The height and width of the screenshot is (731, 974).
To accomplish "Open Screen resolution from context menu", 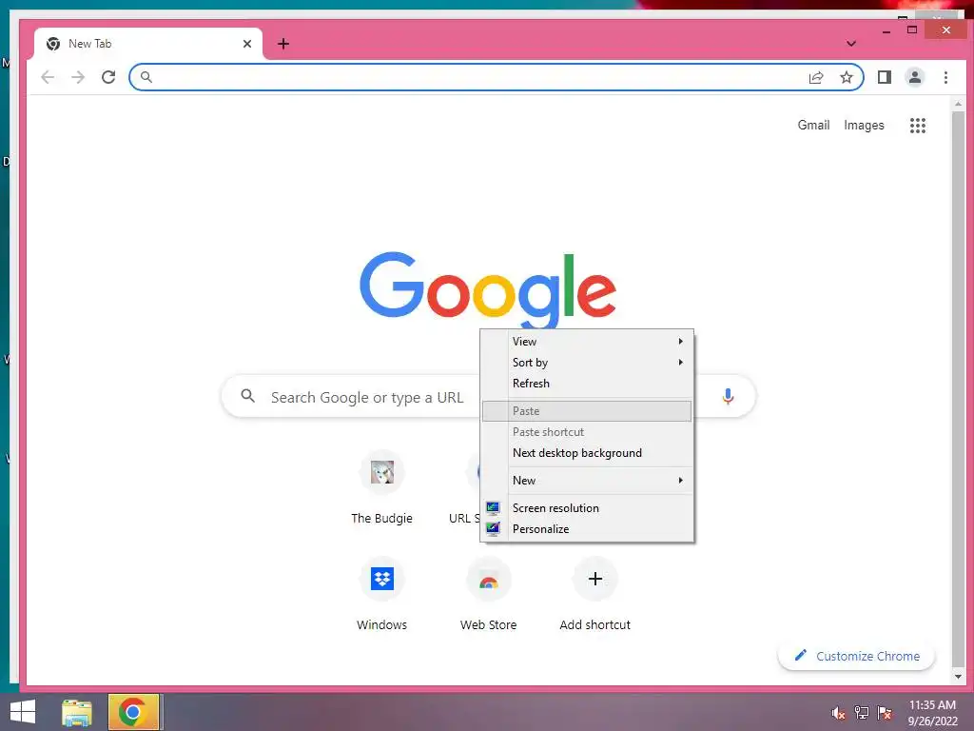I will tap(587, 508).
